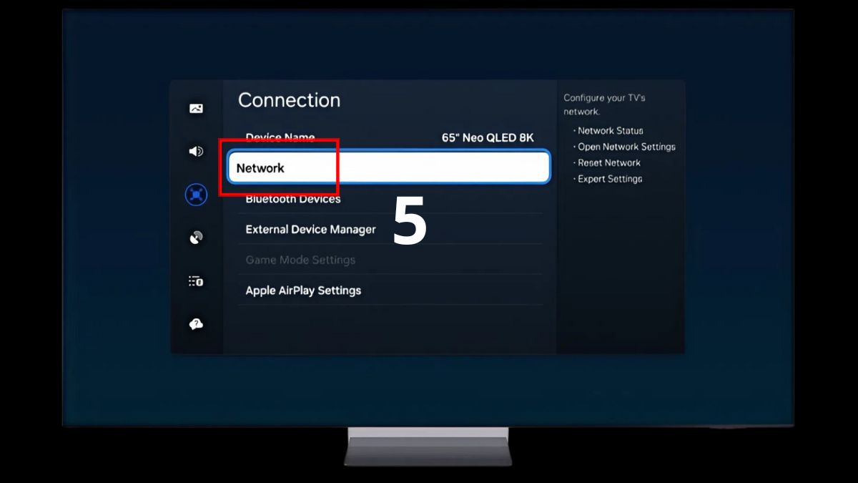Open the Picture settings icon in sidebar
Viewport: 858px width, 483px height.
click(196, 109)
